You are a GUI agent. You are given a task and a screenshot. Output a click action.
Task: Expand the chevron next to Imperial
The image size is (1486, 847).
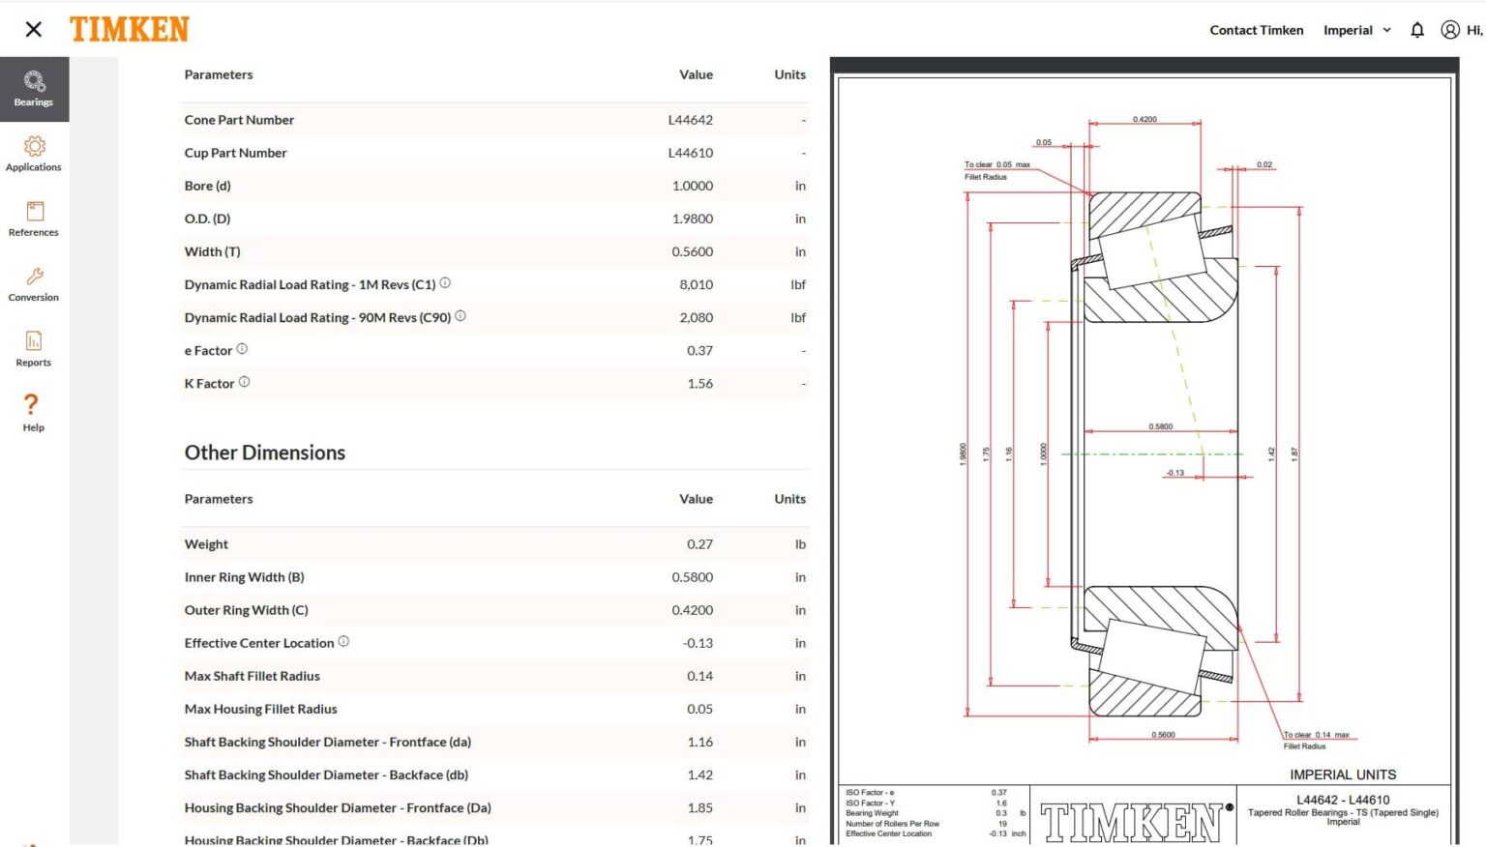tap(1385, 30)
